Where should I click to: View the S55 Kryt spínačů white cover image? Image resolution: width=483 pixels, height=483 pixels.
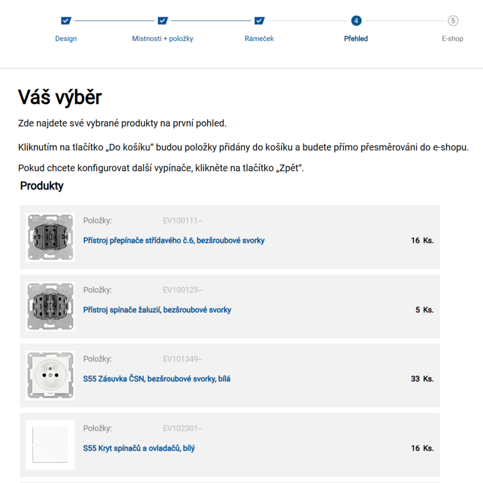50,445
